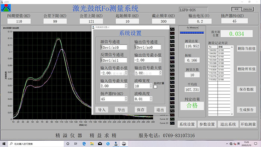Open the Mail app taskbar icon
Viewport: 261px width, 147px height.
pyautogui.click(x=100, y=144)
